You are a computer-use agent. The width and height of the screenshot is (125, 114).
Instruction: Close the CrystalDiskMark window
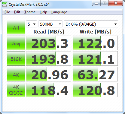[116, 3]
